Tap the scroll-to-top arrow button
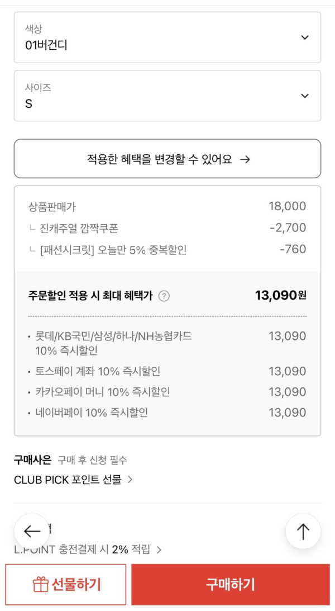This screenshot has width=335, height=611. (303, 531)
